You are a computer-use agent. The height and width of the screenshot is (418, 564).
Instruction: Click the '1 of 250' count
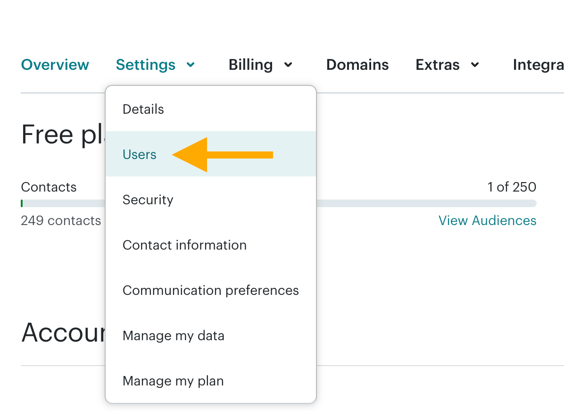pyautogui.click(x=512, y=187)
